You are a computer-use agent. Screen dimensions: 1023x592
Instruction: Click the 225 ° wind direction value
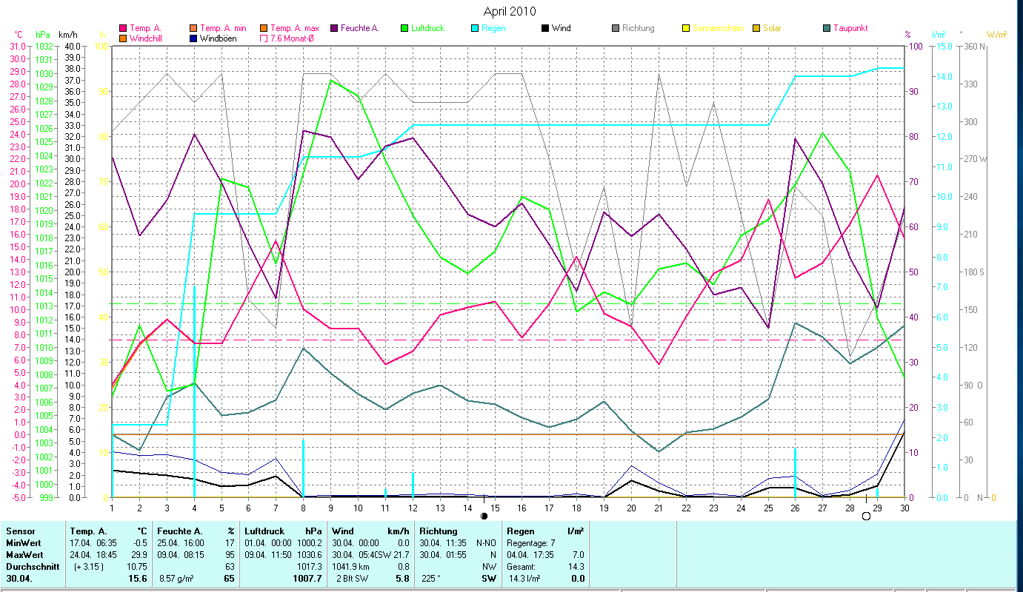431,579
